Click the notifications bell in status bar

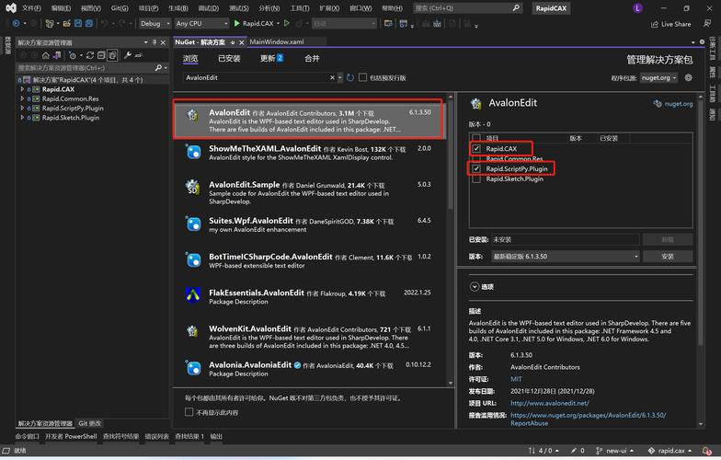(706, 451)
